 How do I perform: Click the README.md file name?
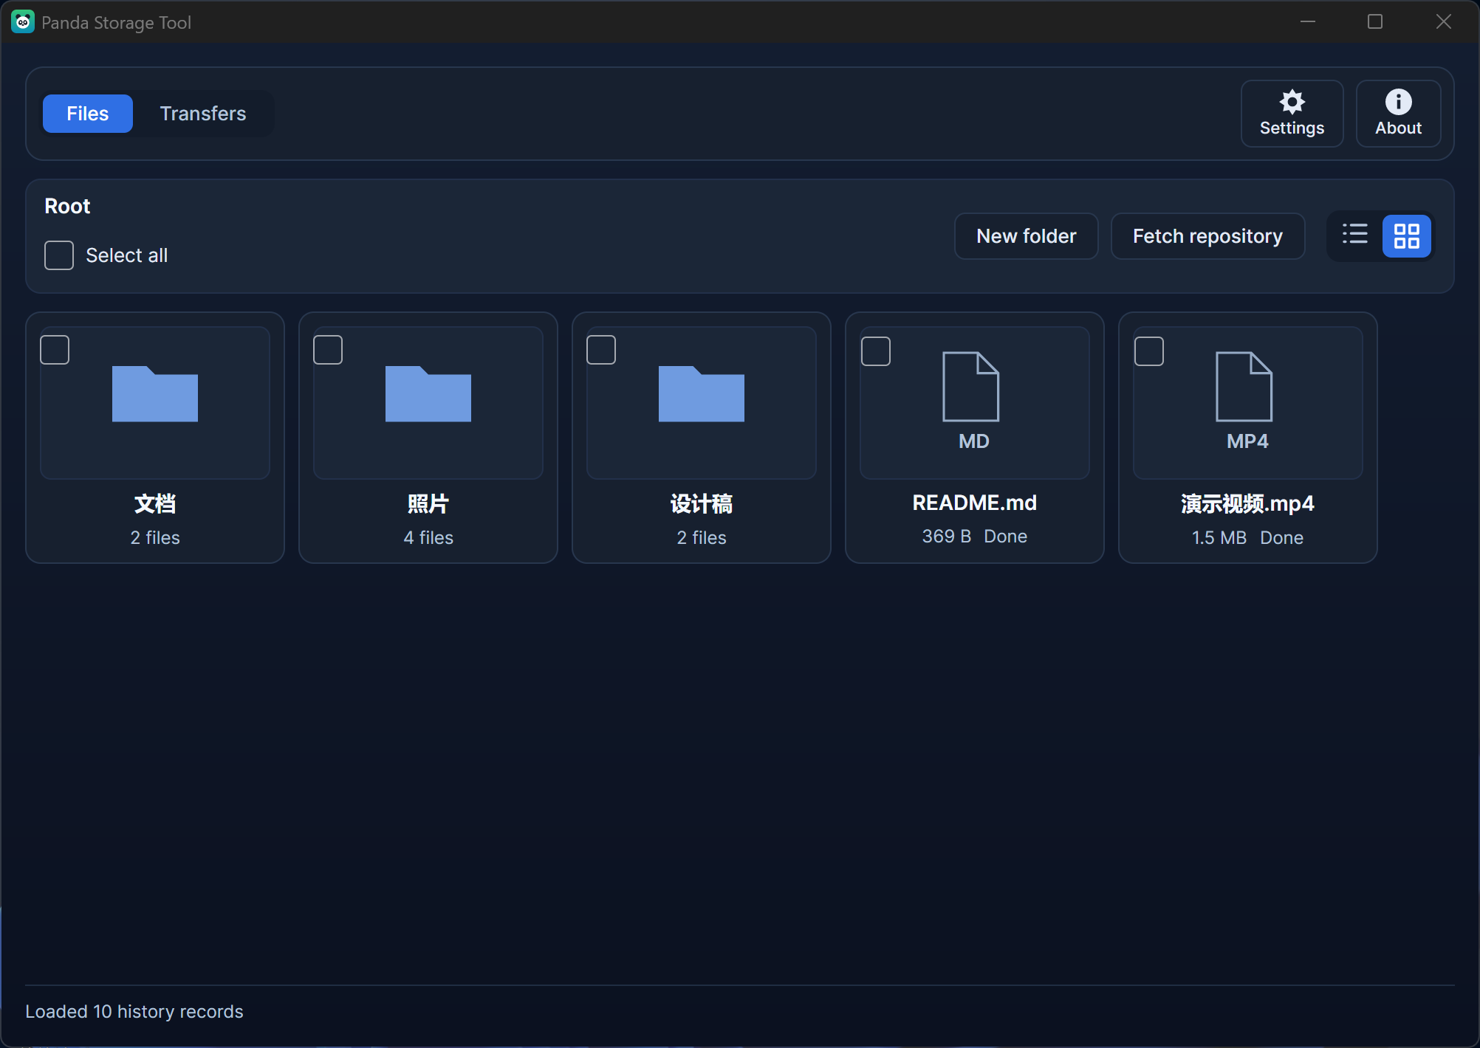click(975, 503)
